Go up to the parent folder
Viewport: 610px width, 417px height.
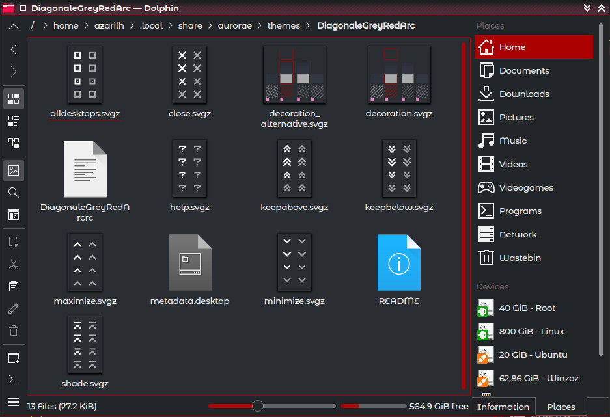[x=14, y=27]
